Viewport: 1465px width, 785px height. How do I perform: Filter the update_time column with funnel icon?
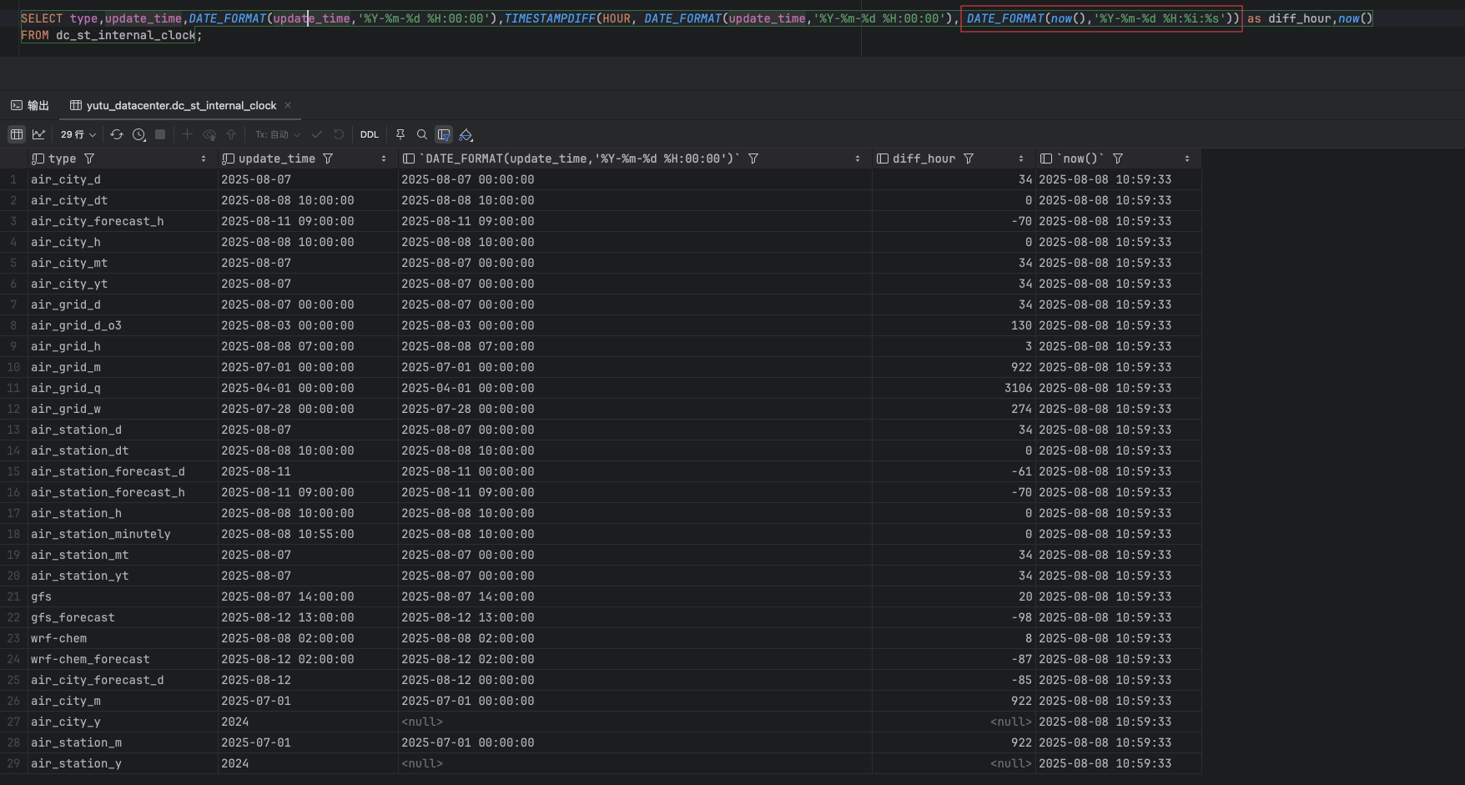tap(328, 159)
